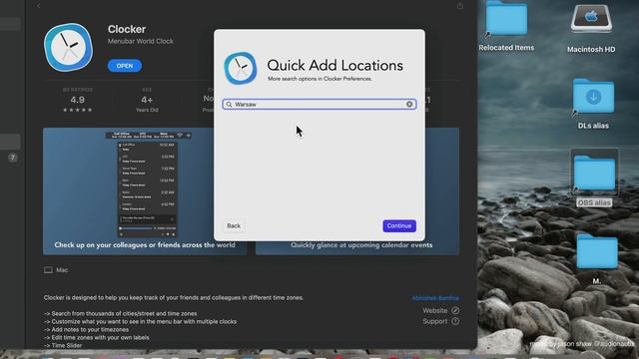
Task: Click the Support question mark icon
Action: tap(455, 321)
